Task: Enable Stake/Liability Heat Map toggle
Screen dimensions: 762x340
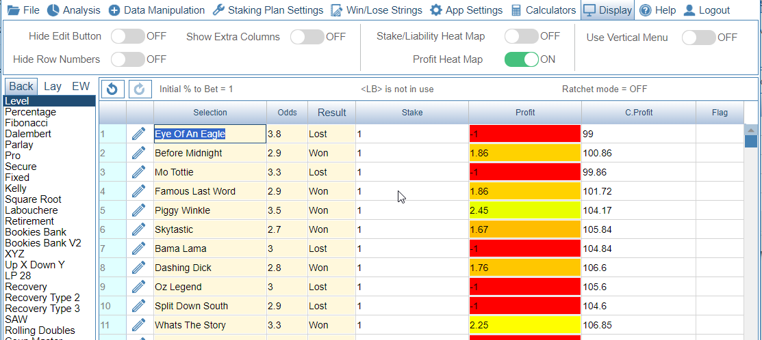Action: tap(522, 36)
